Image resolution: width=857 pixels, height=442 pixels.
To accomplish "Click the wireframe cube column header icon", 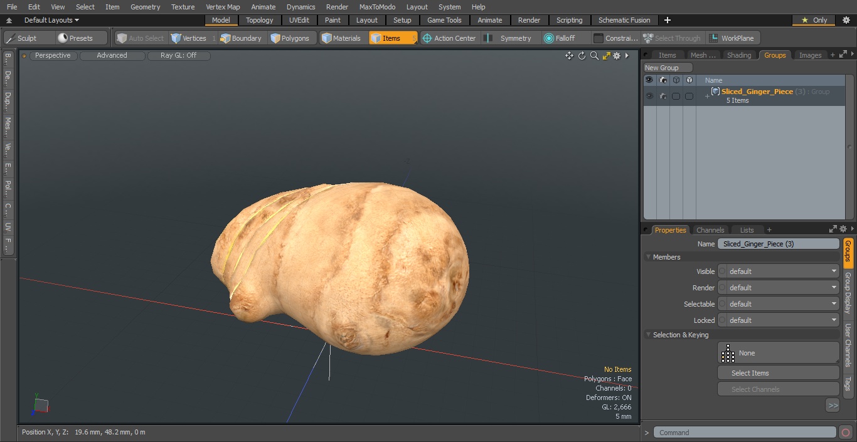I will [x=676, y=80].
